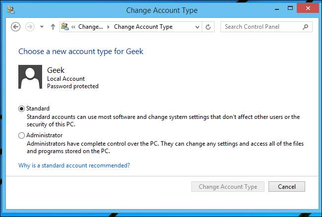Open "Why is a standard account recommended?" link
Screen dimensions: 322x217
click(74, 165)
